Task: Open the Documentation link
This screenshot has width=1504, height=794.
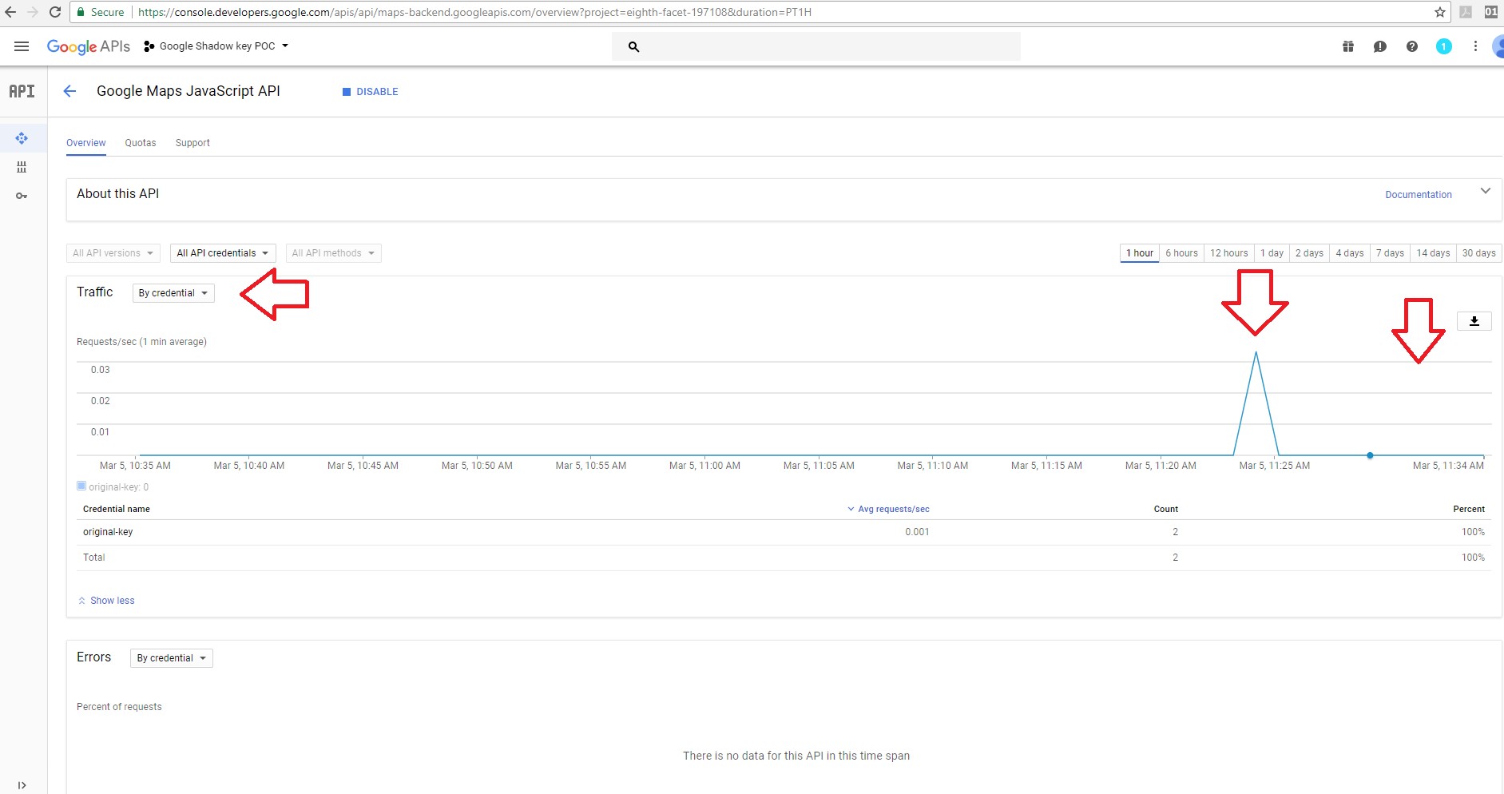Action: pyautogui.click(x=1419, y=195)
